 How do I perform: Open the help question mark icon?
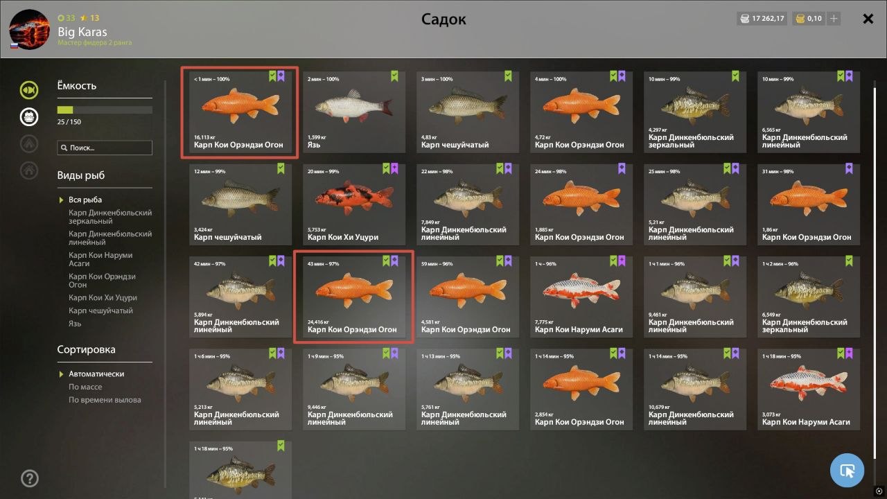click(30, 478)
